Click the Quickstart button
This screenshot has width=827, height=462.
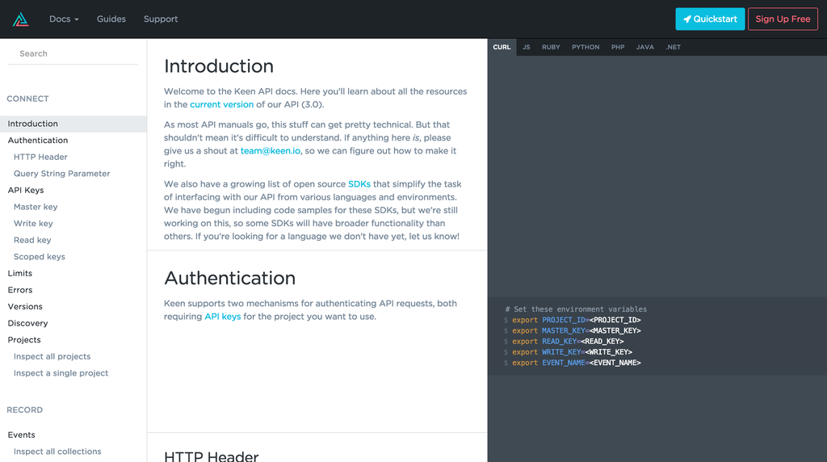pos(710,19)
